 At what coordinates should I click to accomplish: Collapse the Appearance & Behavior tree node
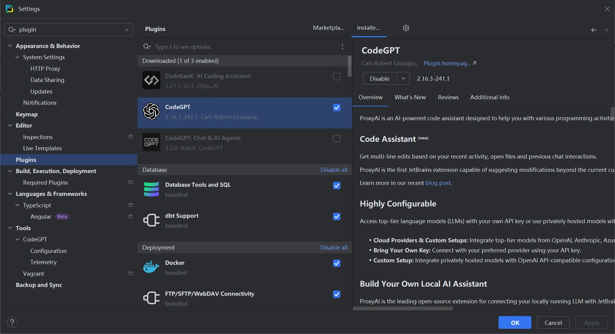(10, 46)
